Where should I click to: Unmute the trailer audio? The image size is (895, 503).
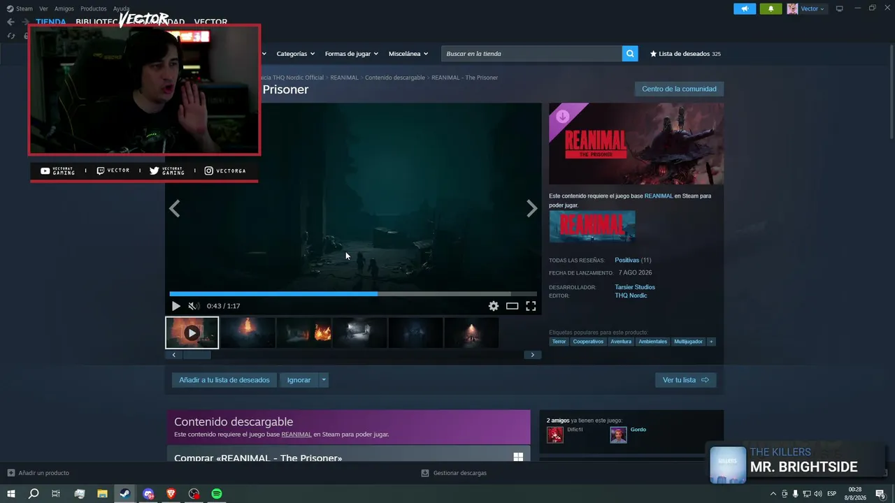[x=194, y=306]
